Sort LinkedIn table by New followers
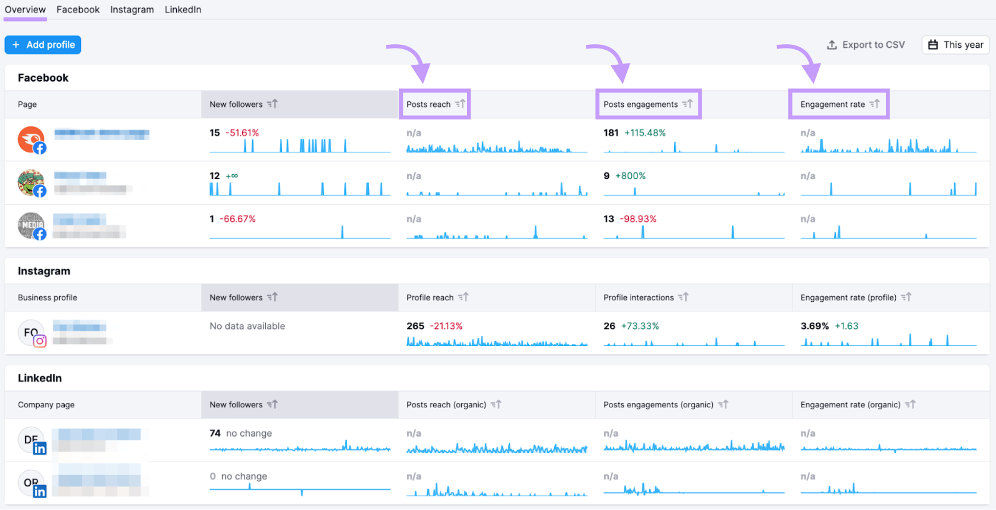 (x=243, y=404)
